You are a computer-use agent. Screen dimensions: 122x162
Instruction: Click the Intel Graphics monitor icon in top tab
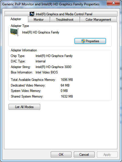point(32,14)
